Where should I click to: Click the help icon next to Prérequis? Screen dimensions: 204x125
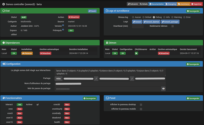pyautogui.click(x=63, y=30)
